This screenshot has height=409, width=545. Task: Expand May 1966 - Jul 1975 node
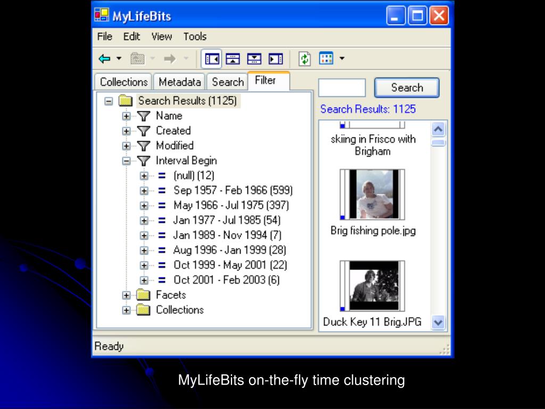click(x=144, y=206)
